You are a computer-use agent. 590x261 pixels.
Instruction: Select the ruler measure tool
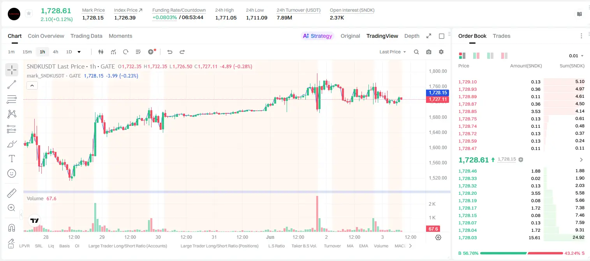click(12, 193)
